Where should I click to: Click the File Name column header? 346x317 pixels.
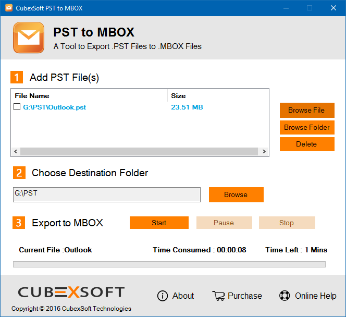coord(32,96)
